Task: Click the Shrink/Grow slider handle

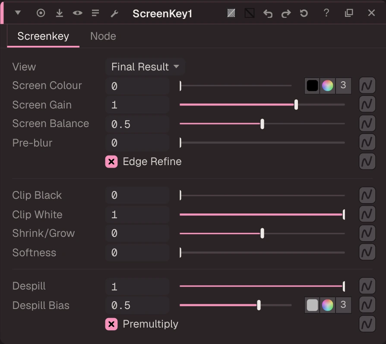Action: point(262,233)
